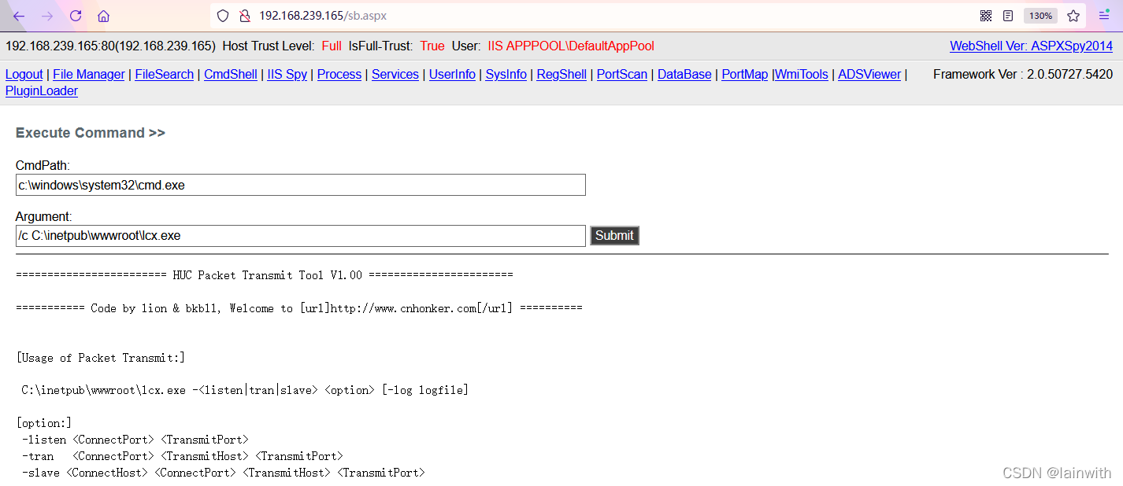1123x486 pixels.
Task: Bookmark this page with the star
Action: [x=1073, y=16]
